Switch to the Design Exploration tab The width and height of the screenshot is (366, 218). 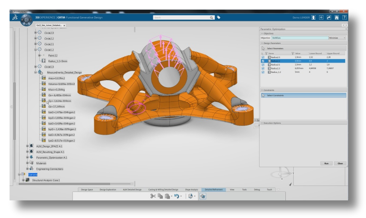tap(108, 189)
